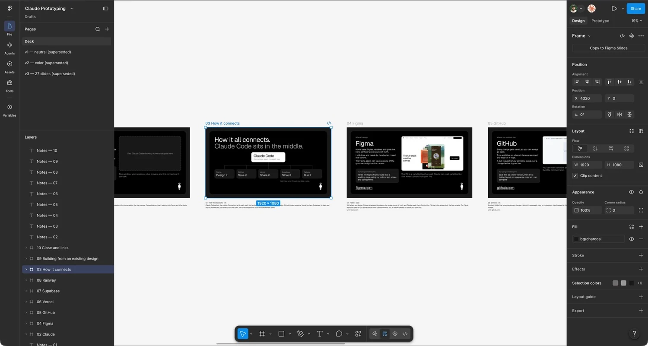Image resolution: width=648 pixels, height=346 pixels.
Task: Click the Opacity 100% field
Action: pos(587,210)
